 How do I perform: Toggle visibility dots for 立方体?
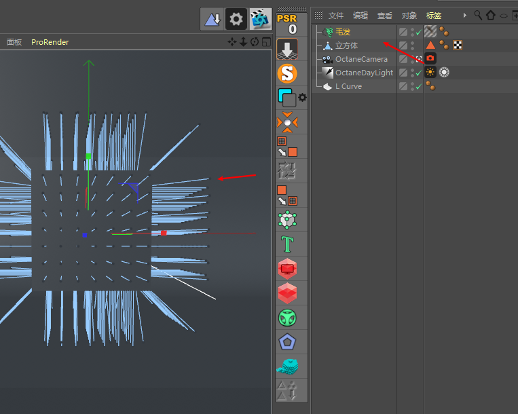(412, 45)
